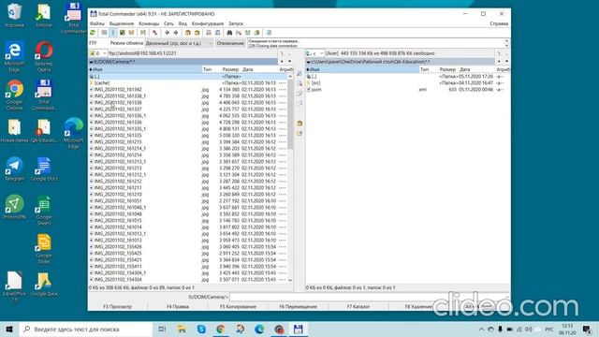
Task: Click the command line input field
Action: point(369,297)
